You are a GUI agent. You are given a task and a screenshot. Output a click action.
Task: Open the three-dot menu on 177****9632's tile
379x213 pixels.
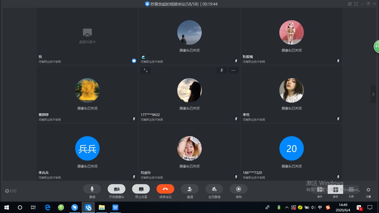233,70
